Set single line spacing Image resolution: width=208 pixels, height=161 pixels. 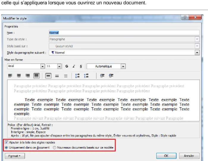(x=48, y=76)
